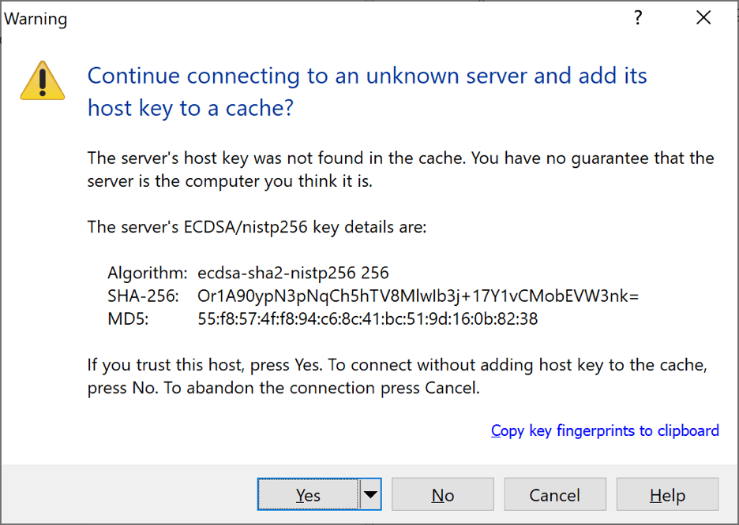The width and height of the screenshot is (739, 525).
Task: Click the yellow warning triangle icon
Action: pos(43,80)
